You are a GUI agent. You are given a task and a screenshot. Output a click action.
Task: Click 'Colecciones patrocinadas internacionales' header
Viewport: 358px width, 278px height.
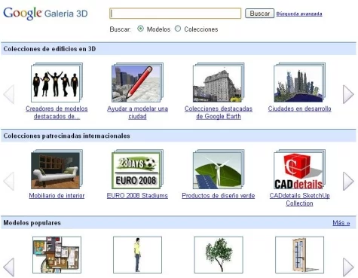point(66,136)
